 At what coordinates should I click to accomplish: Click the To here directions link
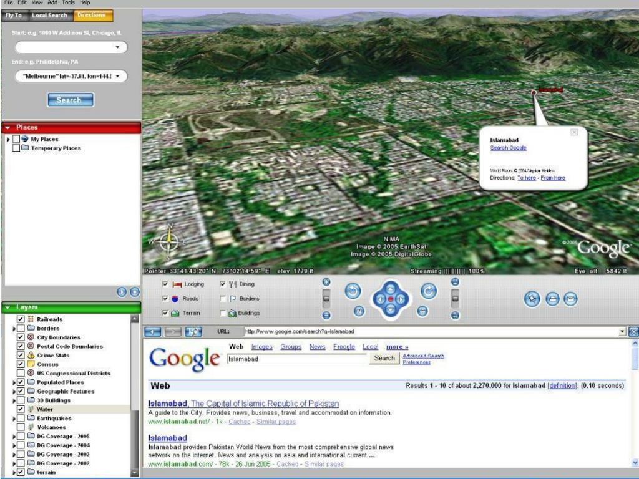[527, 178]
